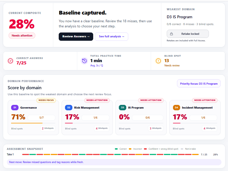Click the Risk Management progress bar
This screenshot has width=228, height=171.
pyautogui.click(x=87, y=123)
